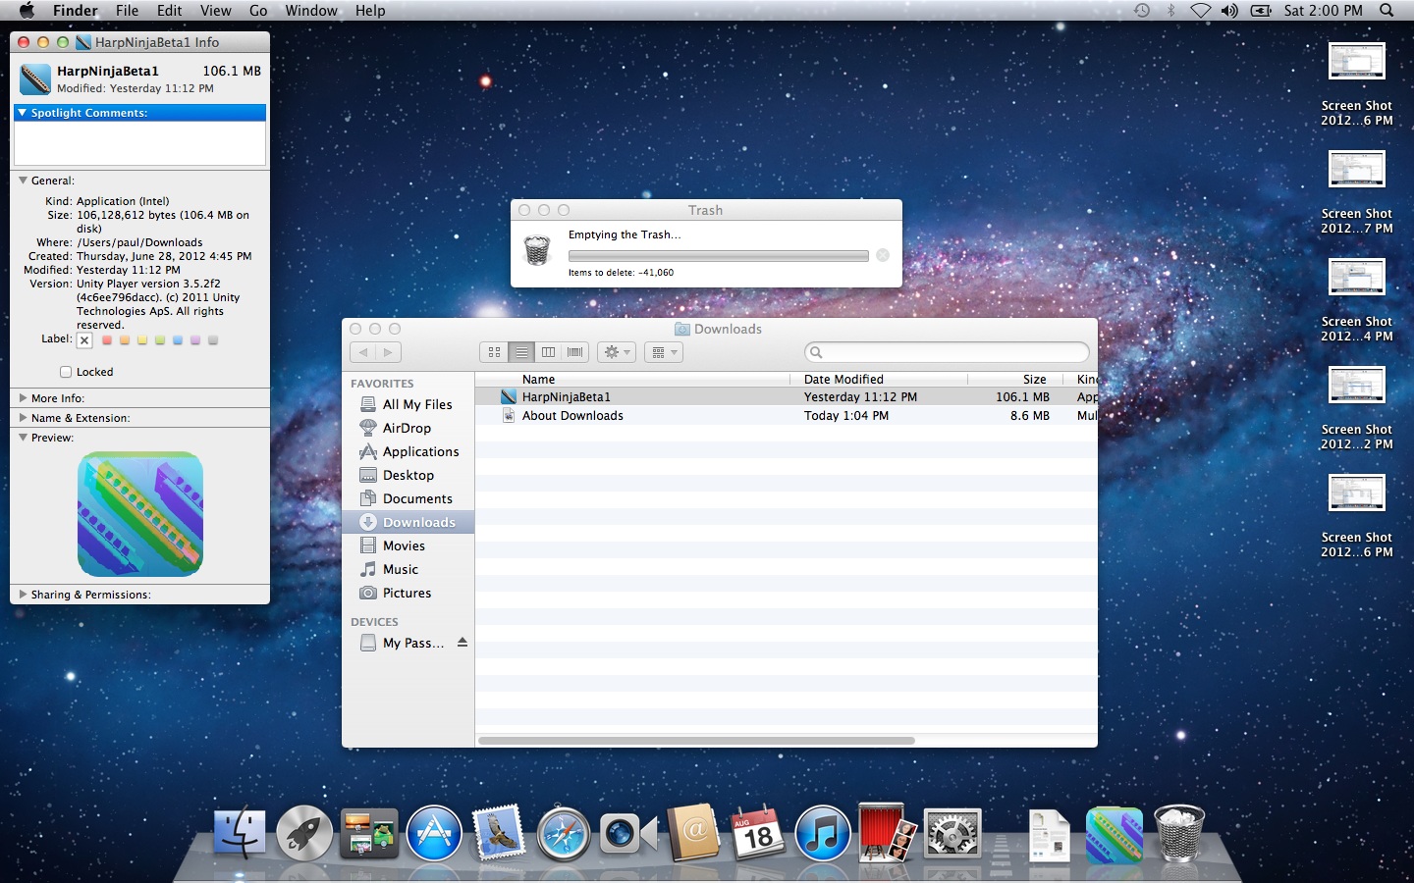The width and height of the screenshot is (1414, 883).
Task: Open iTunes from the Dock
Action: tap(822, 834)
